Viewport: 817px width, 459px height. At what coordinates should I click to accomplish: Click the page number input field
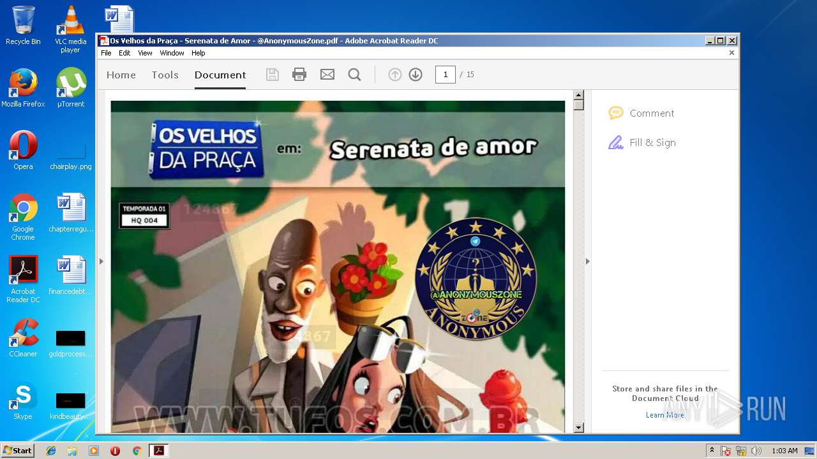[446, 75]
